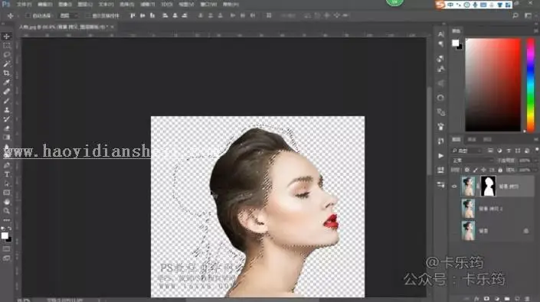Select the Eraser tool

click(7, 128)
